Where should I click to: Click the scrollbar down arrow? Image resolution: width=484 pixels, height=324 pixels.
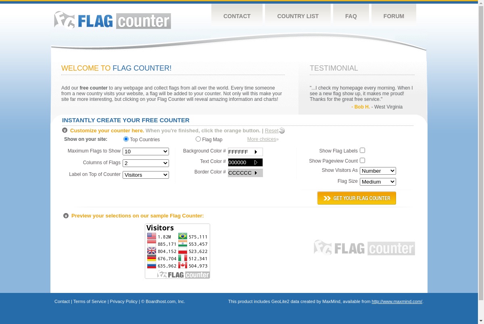tap(481, 321)
